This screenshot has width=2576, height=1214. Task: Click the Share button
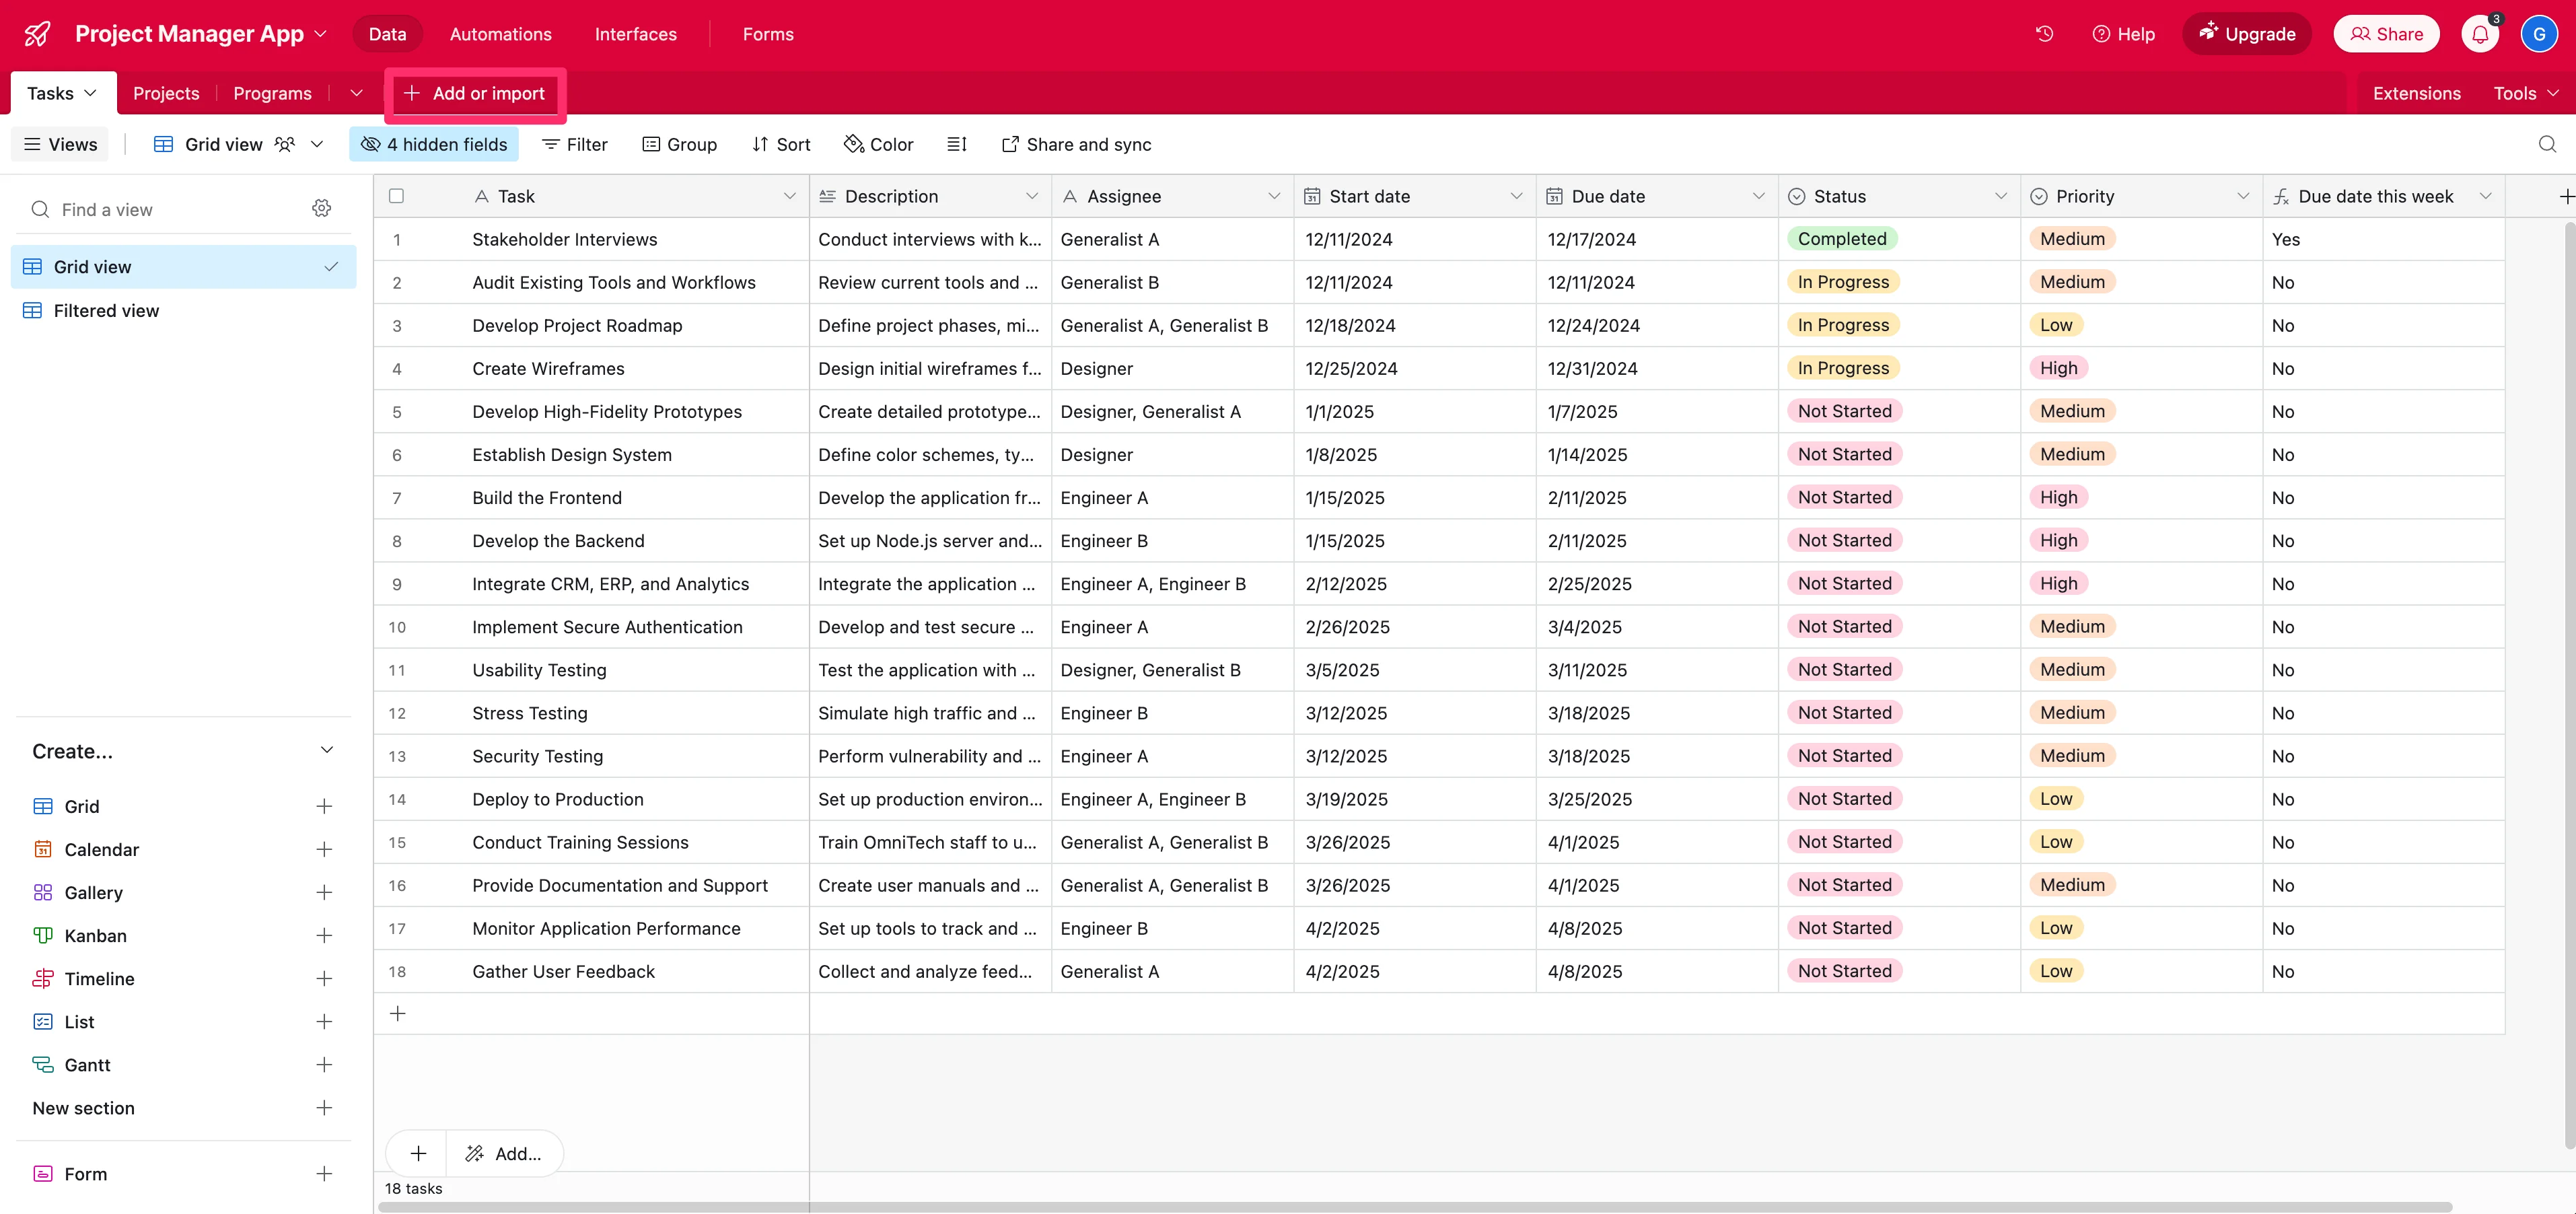pyautogui.click(x=2386, y=34)
